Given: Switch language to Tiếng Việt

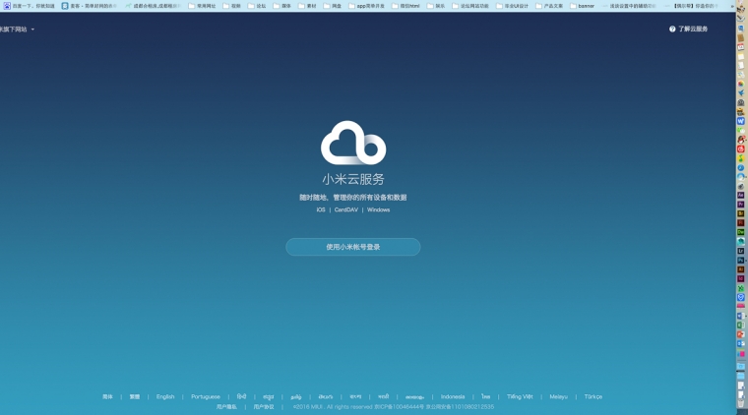Looking at the screenshot, I should tap(520, 396).
